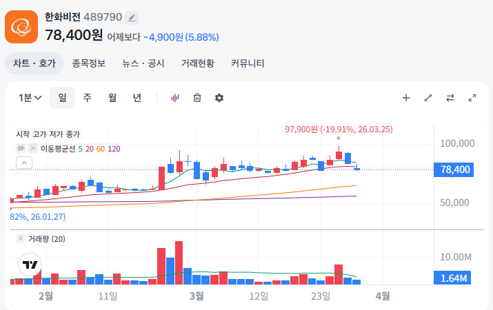
Task: Click the 60-day moving average label
Action: 101,149
